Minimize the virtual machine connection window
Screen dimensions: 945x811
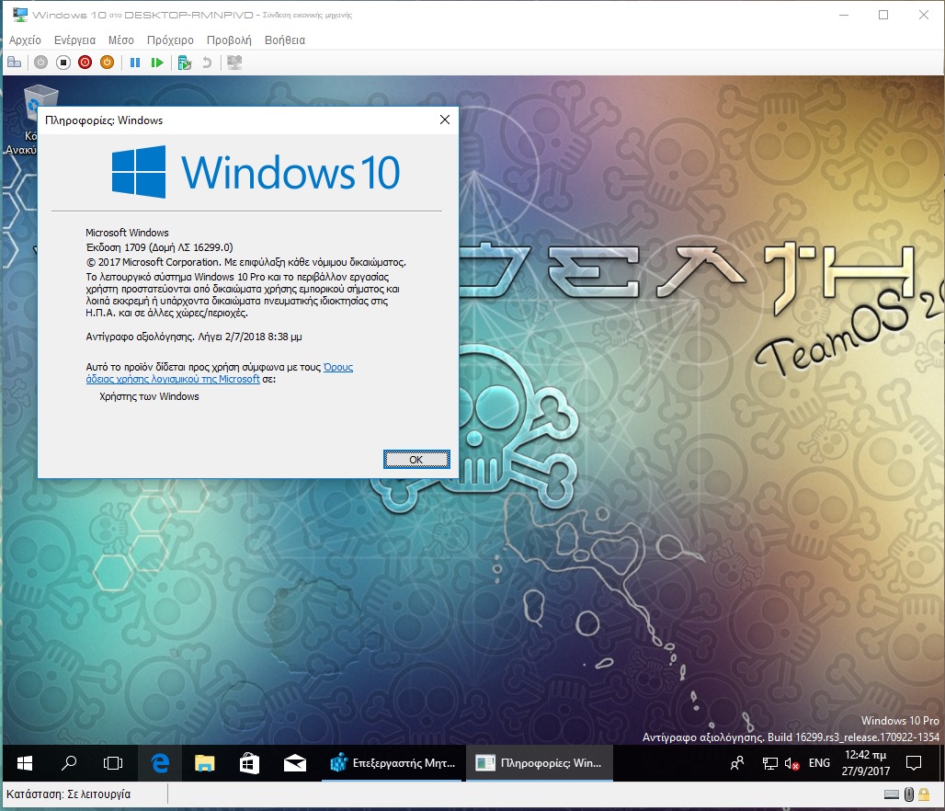coord(844,15)
